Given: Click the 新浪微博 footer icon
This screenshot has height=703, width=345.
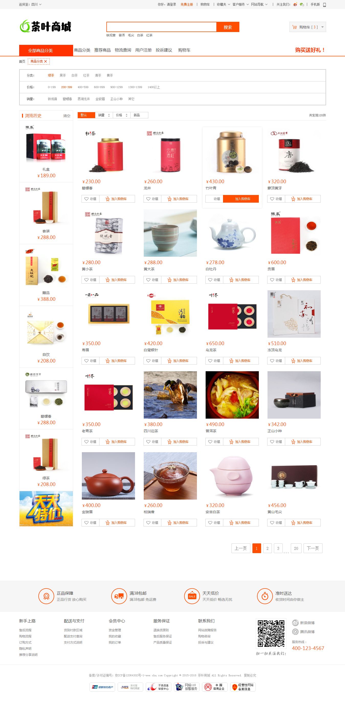Looking at the screenshot, I should pyautogui.click(x=295, y=623).
